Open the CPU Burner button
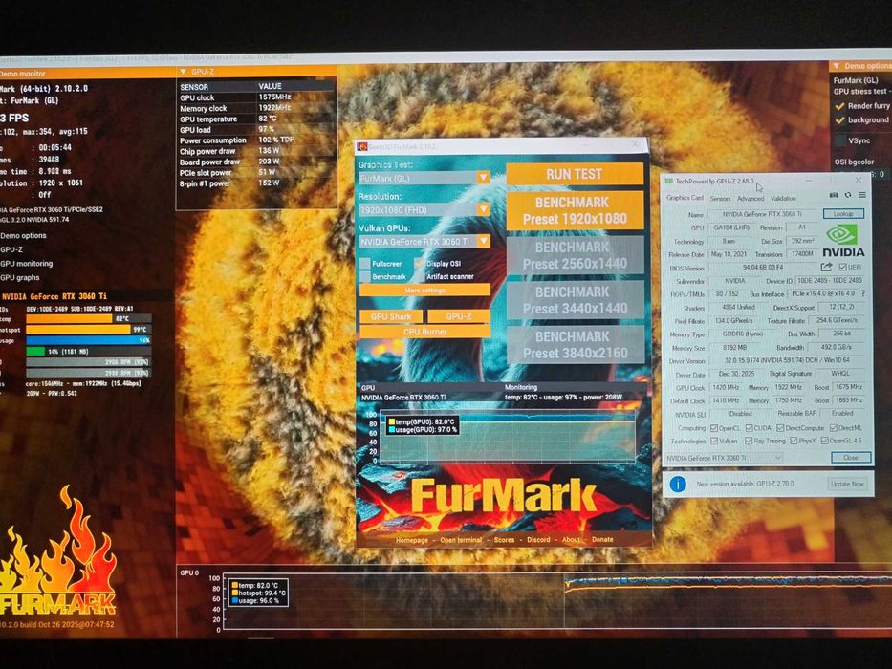The image size is (892, 669). coord(424,332)
